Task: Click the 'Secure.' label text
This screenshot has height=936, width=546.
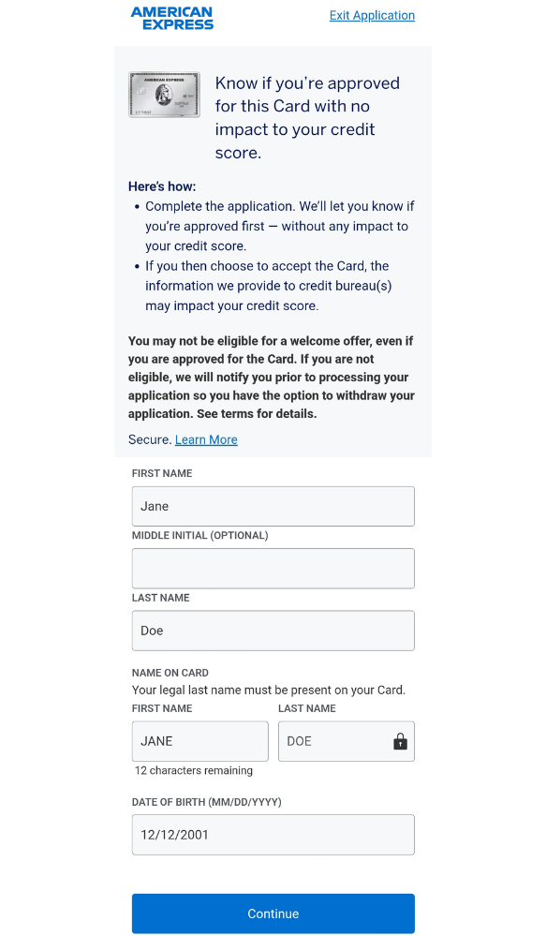Action: (x=150, y=440)
